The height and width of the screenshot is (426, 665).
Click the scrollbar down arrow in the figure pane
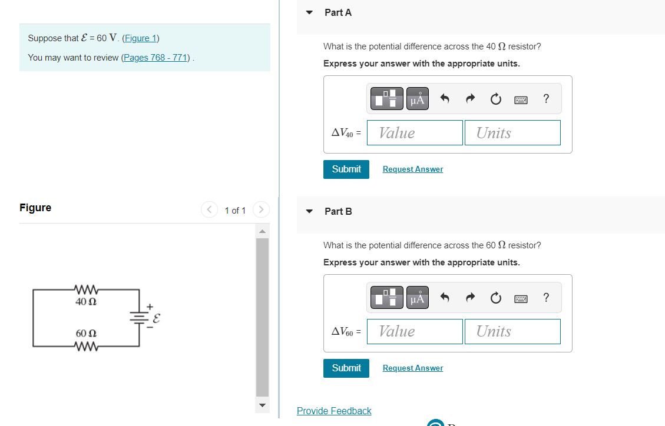point(262,405)
